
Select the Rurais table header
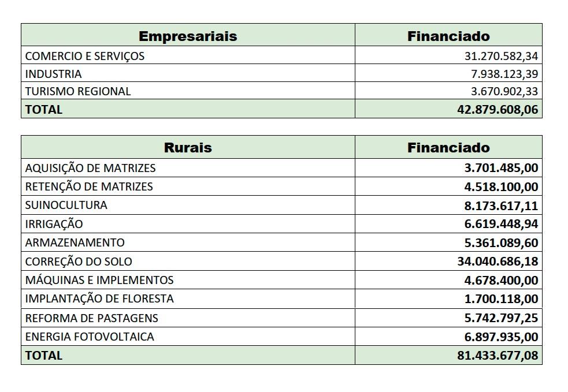[x=188, y=147]
